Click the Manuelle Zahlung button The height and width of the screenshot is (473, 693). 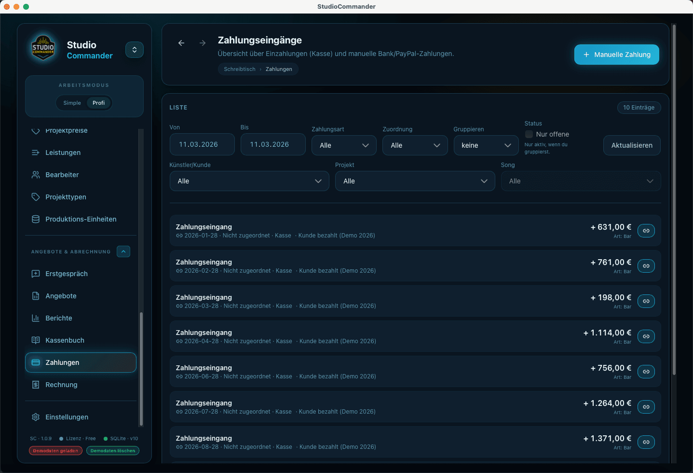[x=616, y=55]
